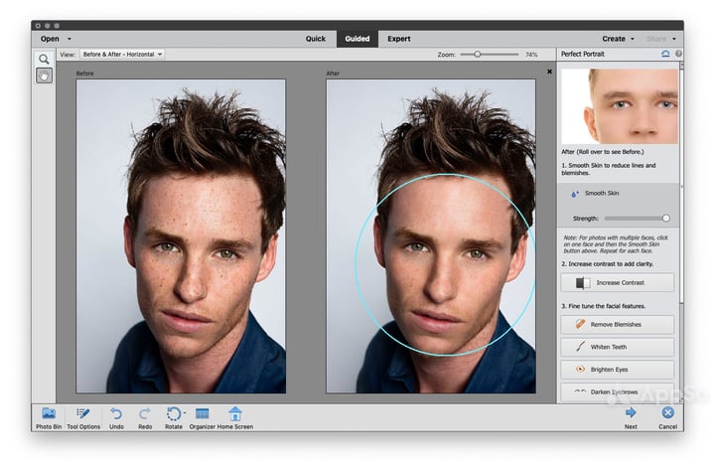
Task: Click Darken Eyebrows button
Action: (x=617, y=392)
